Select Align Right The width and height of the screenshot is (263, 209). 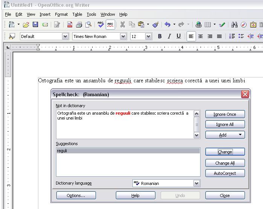click(x=210, y=36)
